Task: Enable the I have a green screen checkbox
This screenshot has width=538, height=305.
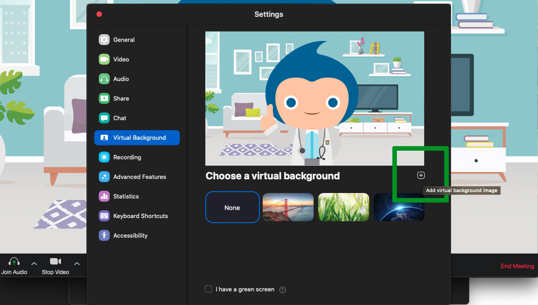Action: click(208, 289)
